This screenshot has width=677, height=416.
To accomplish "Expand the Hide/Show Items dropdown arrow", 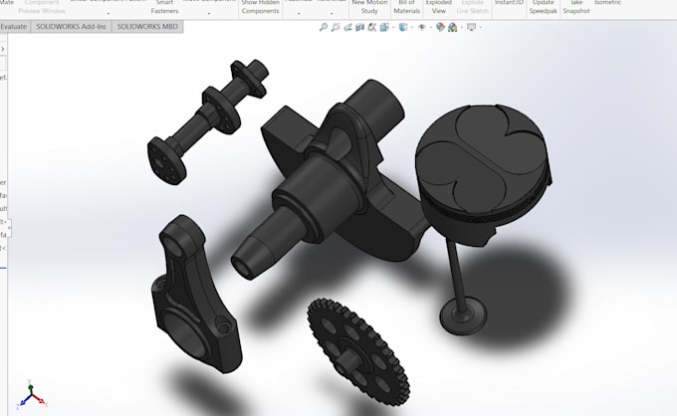I will pos(430,28).
